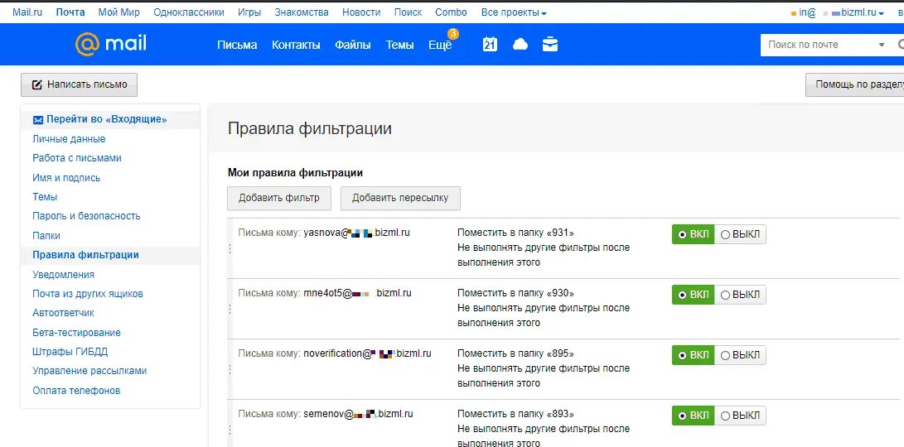Open Почта link in top bar
904x447 pixels.
coord(70,12)
